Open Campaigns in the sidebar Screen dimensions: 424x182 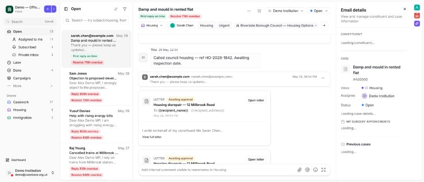click(30, 78)
